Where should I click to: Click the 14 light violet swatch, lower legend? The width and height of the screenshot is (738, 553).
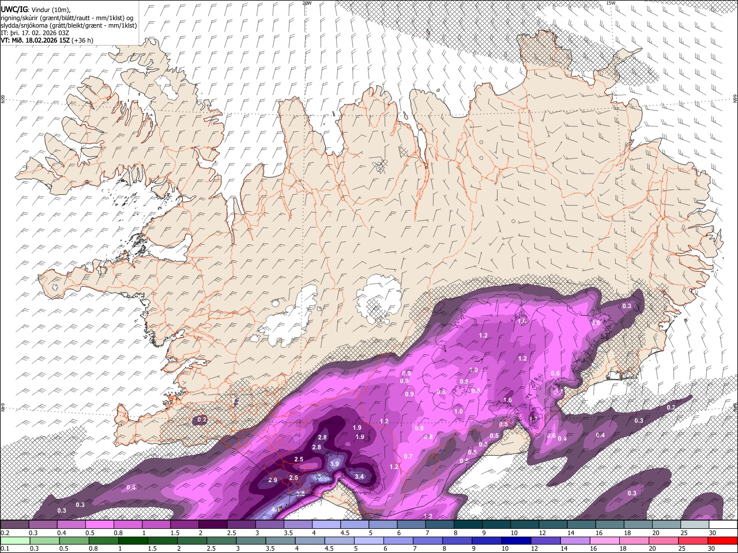(575, 541)
